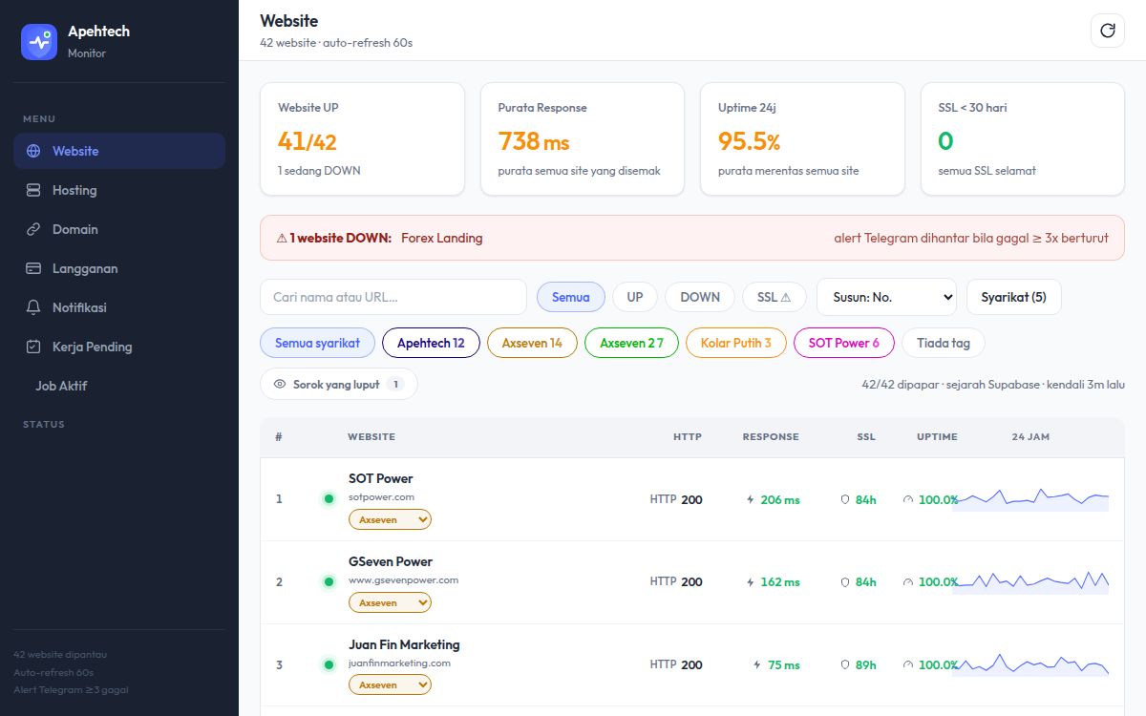Toggle the Sorok yang luput eye filter

pyautogui.click(x=339, y=384)
